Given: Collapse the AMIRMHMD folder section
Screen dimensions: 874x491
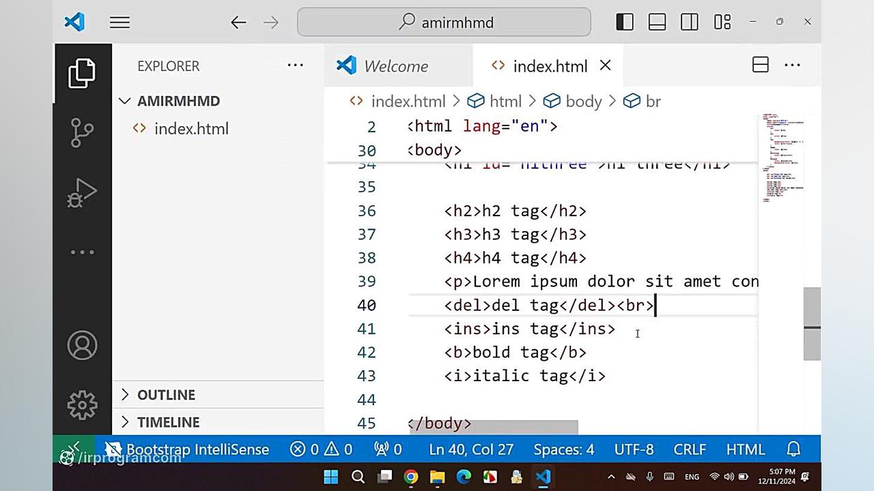Looking at the screenshot, I should [218, 101].
